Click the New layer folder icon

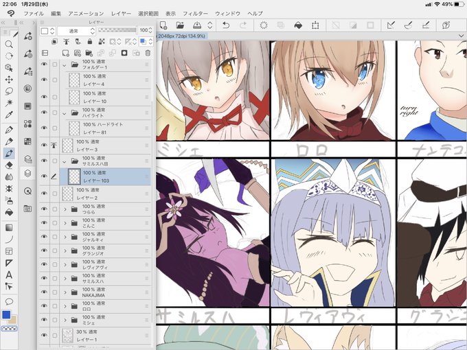89,53
